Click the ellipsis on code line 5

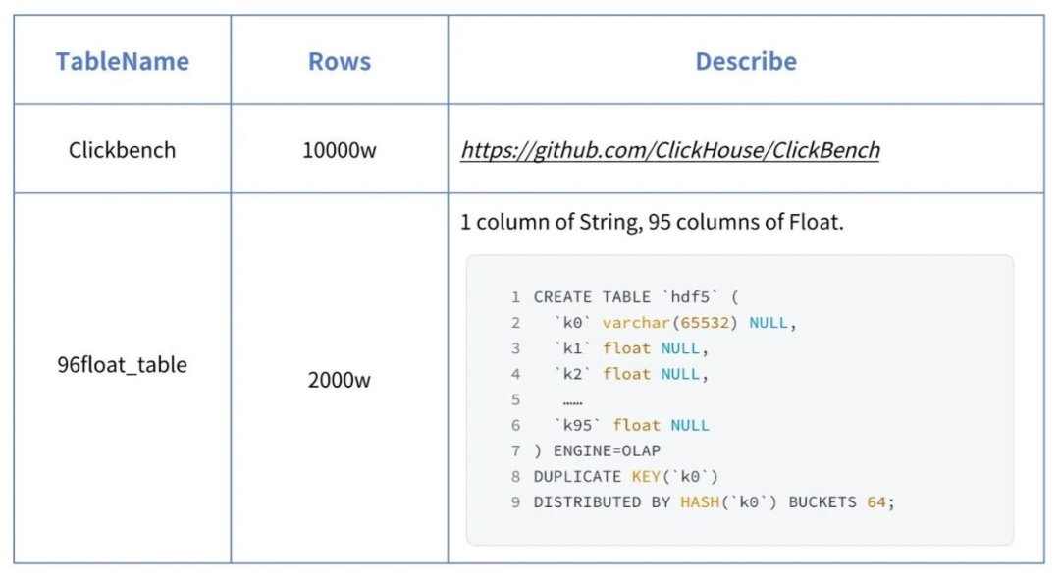coord(572,400)
